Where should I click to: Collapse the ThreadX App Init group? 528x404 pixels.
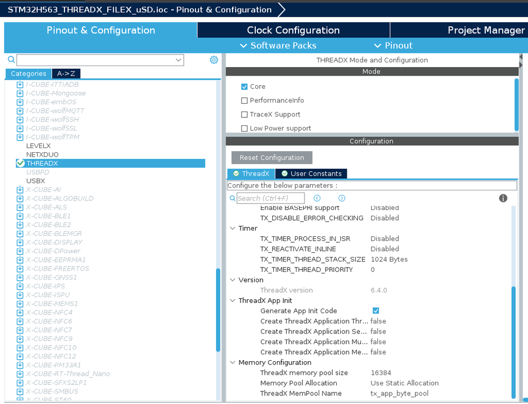point(233,300)
